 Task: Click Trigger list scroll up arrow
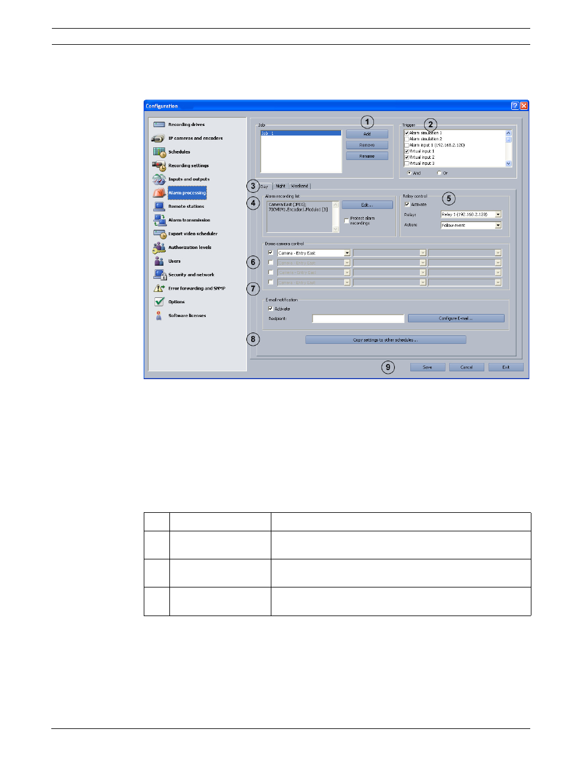(508, 133)
